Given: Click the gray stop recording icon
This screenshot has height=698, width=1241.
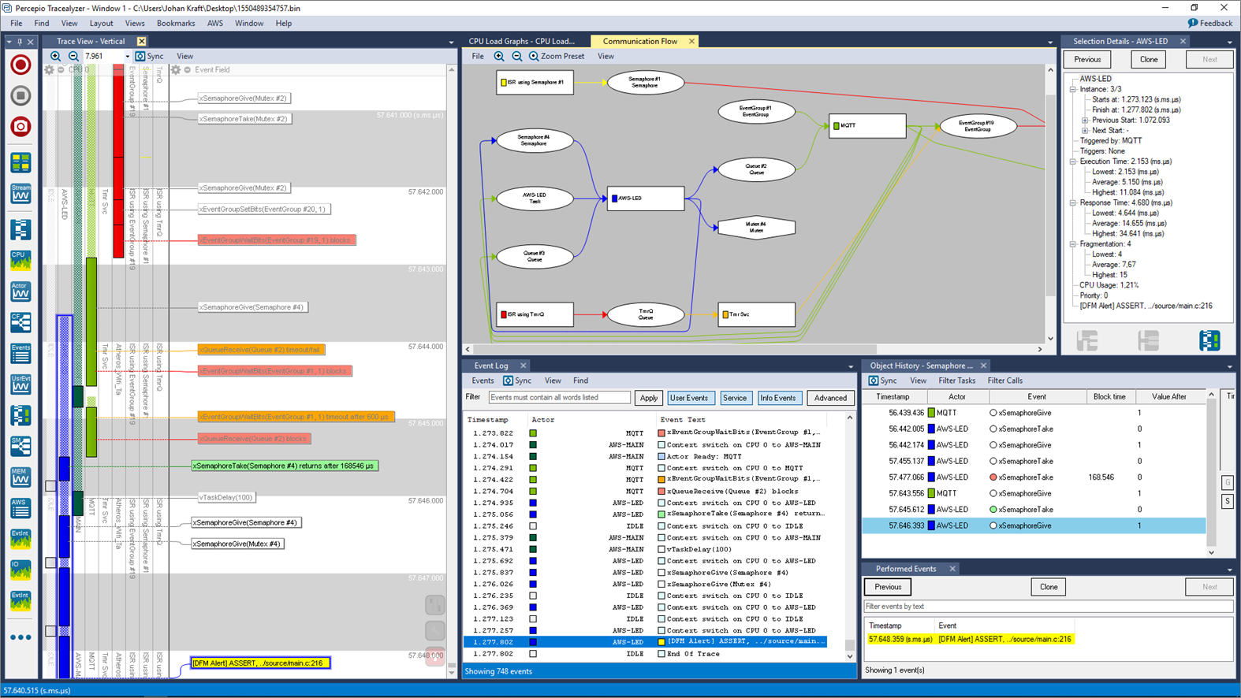Looking at the screenshot, I should (20, 95).
